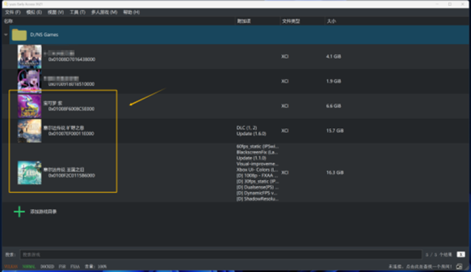
Task: Click the second game's cover icon (1.9 GiB)
Action: click(29, 81)
